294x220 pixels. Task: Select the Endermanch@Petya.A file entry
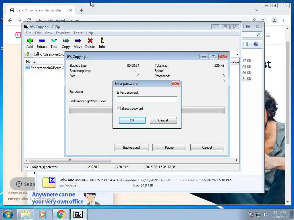tap(45, 68)
